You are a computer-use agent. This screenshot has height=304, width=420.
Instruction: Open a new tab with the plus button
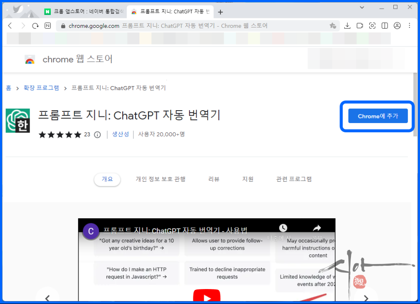220,12
